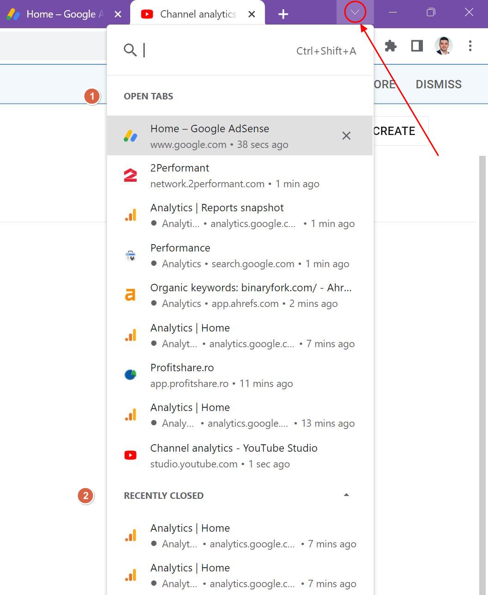Screen dimensions: 488x595
Task: Open the browser extensions puzzle icon
Action: click(390, 46)
